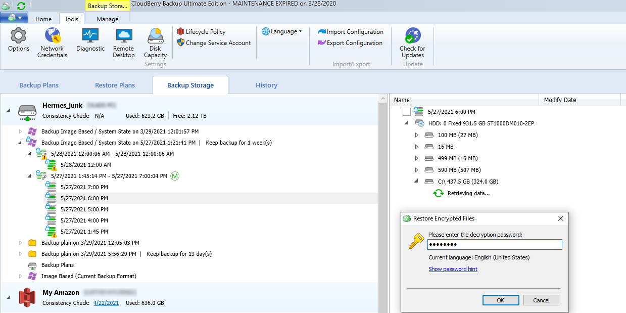Select the 5/27/2021 6:00 PM restore point
Viewport: 626px width, 313px height.
(x=84, y=198)
